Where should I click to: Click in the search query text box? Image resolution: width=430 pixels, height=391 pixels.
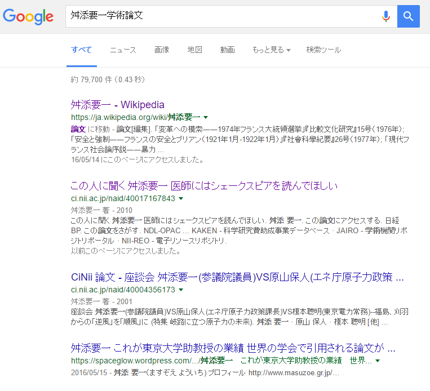pos(220,16)
